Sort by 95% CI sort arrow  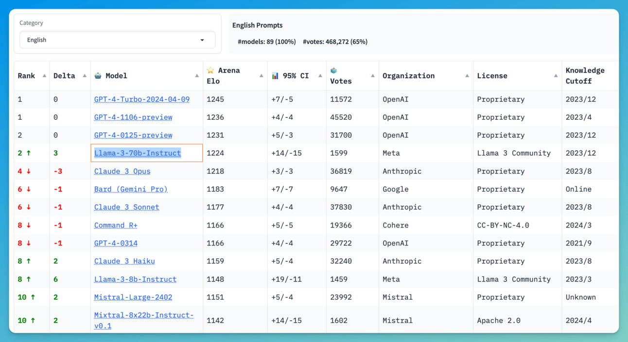click(320, 76)
